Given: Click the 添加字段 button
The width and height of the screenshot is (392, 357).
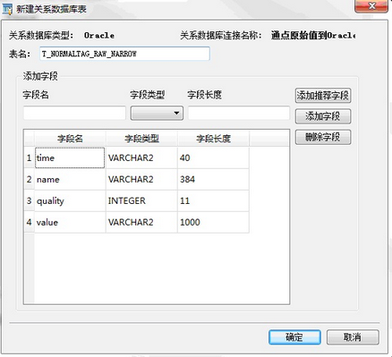Looking at the screenshot, I should pyautogui.click(x=323, y=116).
